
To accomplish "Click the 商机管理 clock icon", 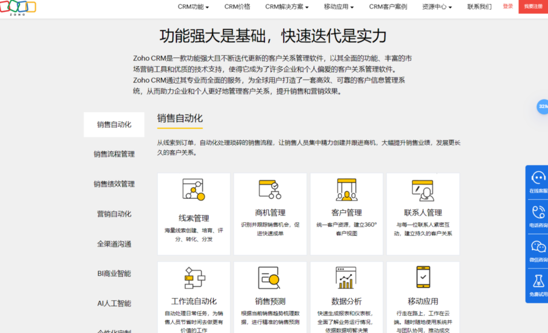I will coord(270,188).
